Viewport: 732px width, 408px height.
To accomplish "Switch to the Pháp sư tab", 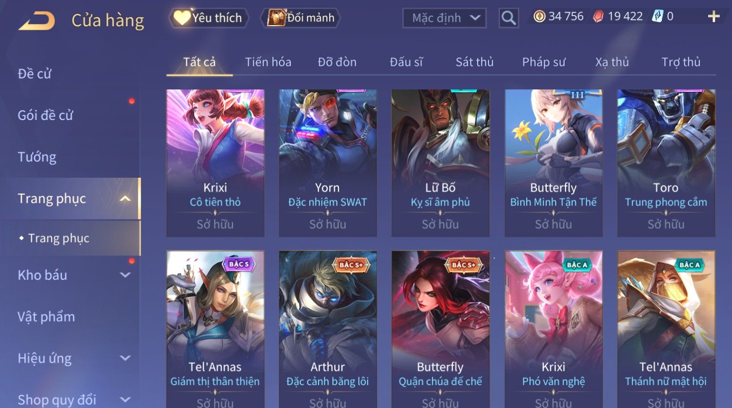I will point(543,62).
